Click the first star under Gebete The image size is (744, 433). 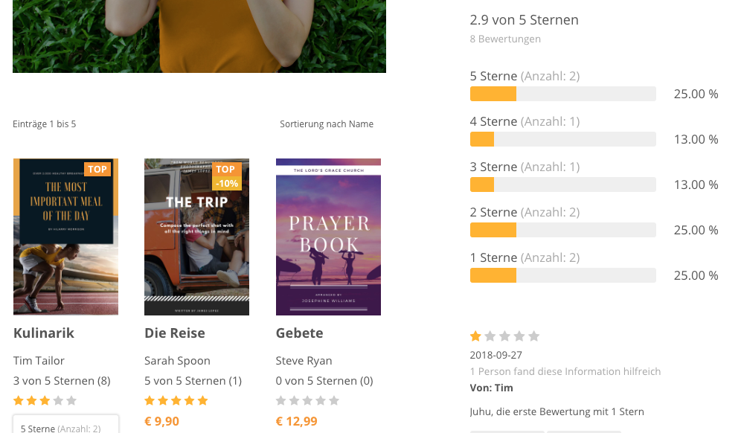[281, 400]
